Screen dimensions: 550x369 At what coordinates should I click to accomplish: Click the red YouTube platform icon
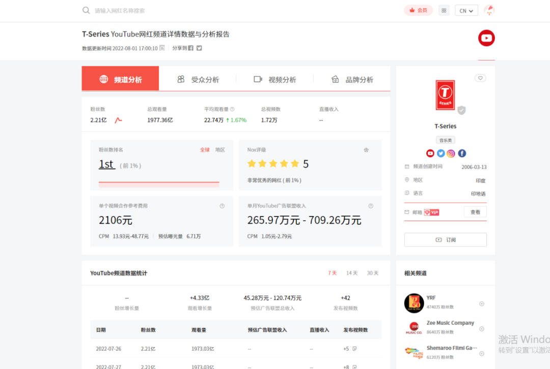click(486, 38)
